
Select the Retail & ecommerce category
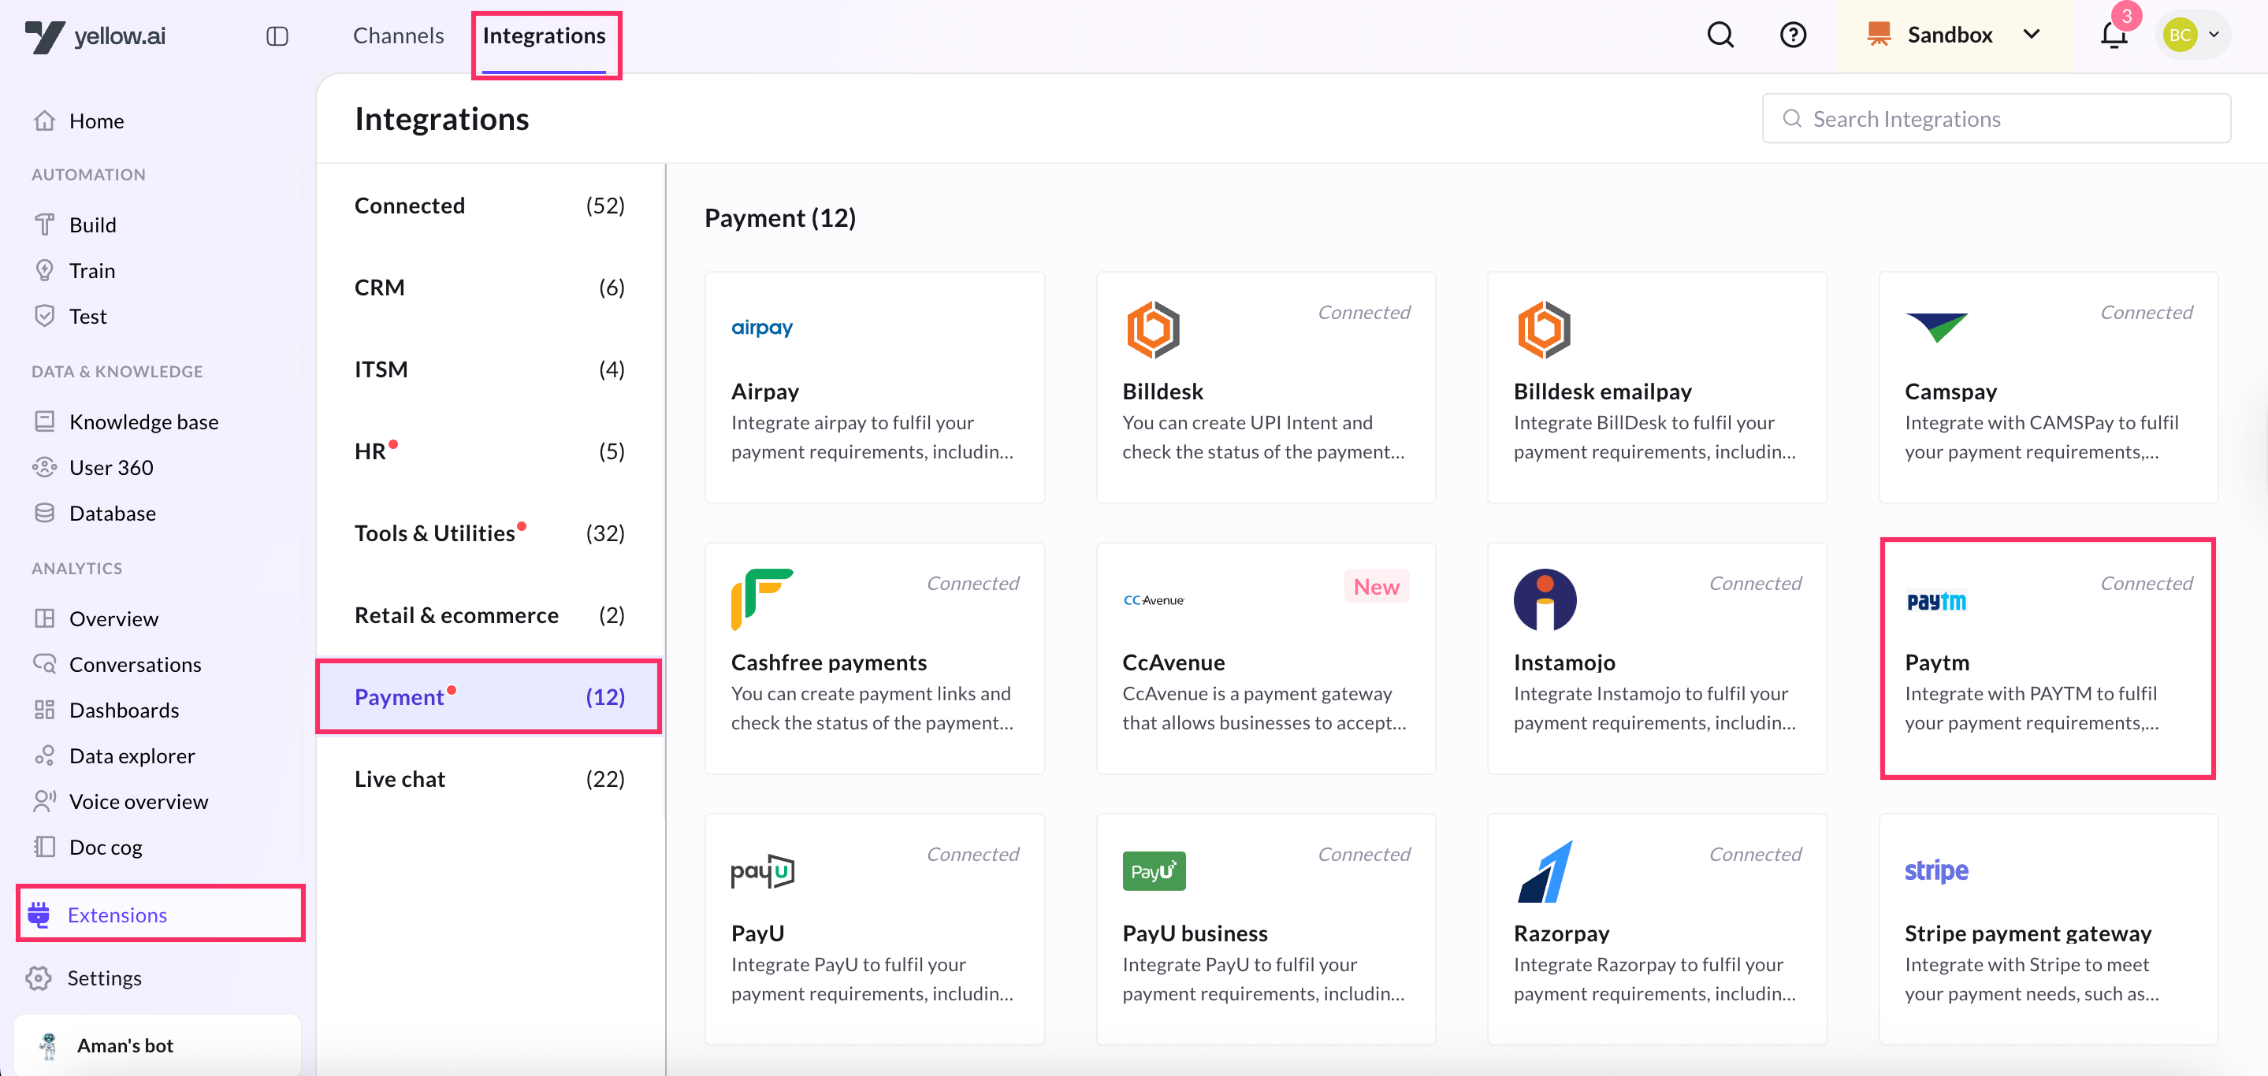coord(489,614)
